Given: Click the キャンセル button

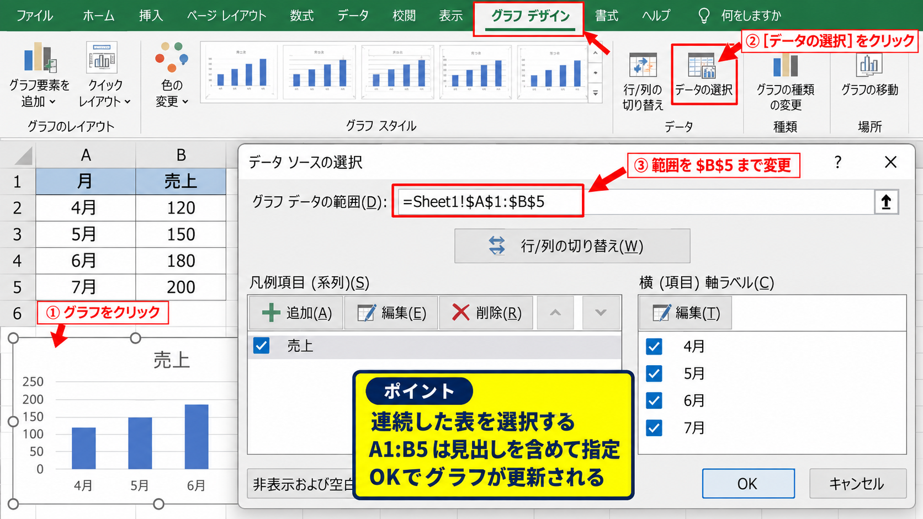Looking at the screenshot, I should [857, 484].
